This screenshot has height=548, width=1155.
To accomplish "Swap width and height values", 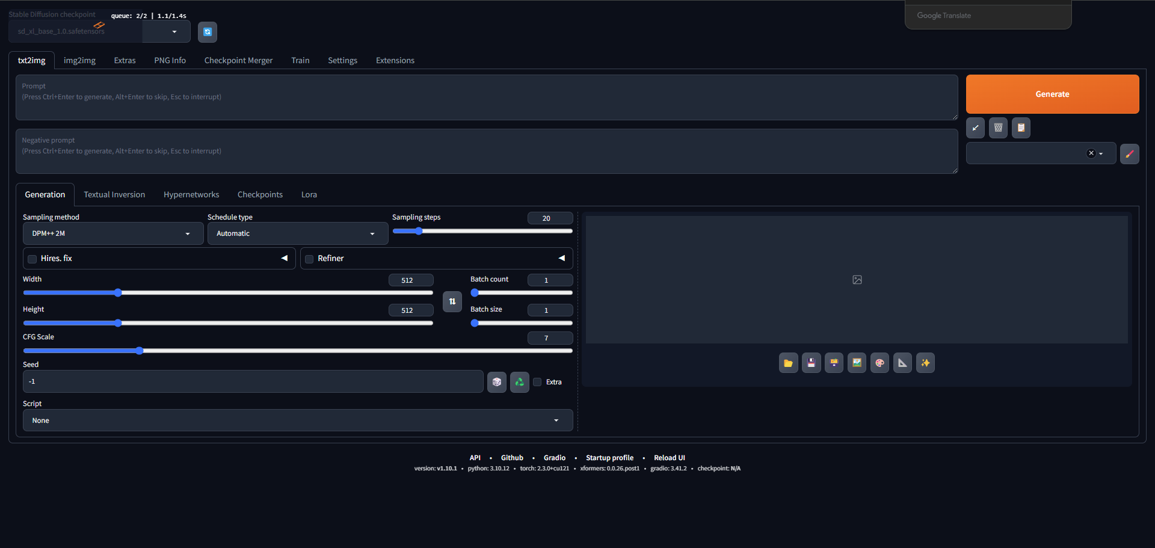I will [452, 301].
